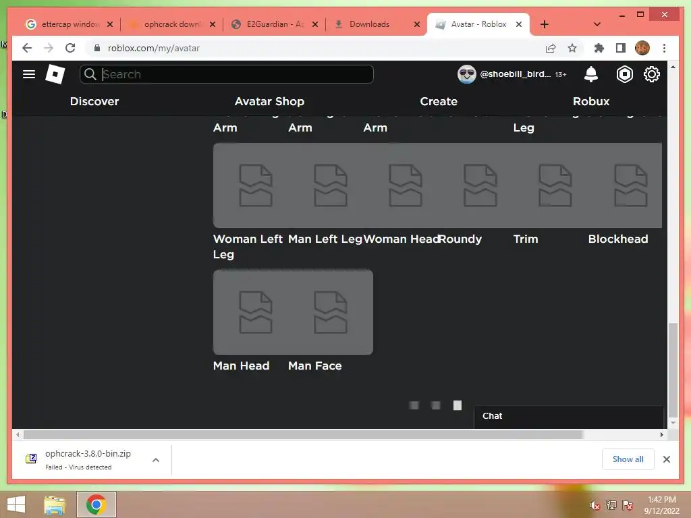Click the Chrome taskbar icon
691x518 pixels.
click(96, 505)
